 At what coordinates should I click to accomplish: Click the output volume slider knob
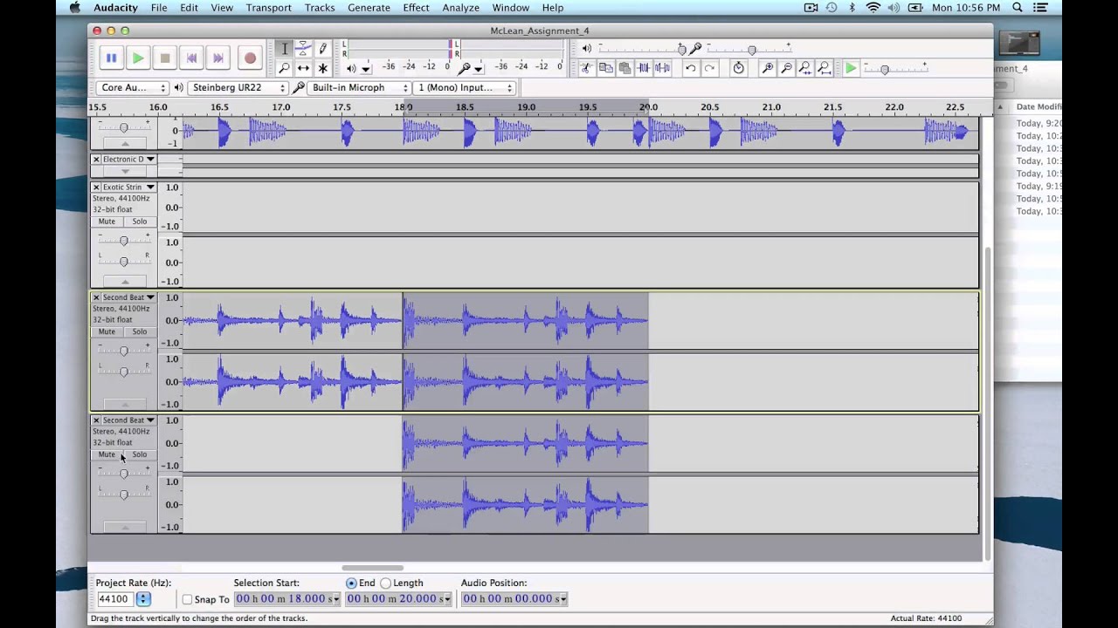[x=682, y=50]
